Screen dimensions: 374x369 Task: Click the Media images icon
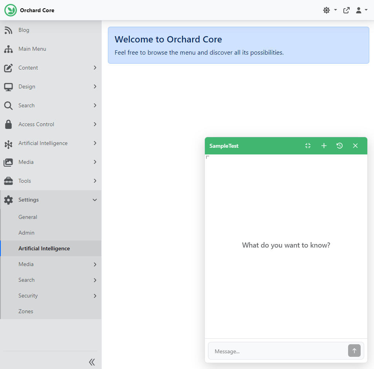coord(8,162)
